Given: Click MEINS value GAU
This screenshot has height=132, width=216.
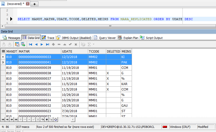Looking at the screenshot, I should (x=124, y=105).
